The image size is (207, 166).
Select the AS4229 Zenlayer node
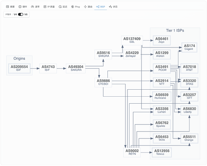[132, 54]
